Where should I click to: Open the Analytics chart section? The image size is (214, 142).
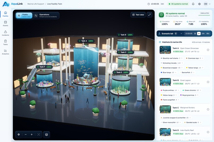tap(5, 52)
